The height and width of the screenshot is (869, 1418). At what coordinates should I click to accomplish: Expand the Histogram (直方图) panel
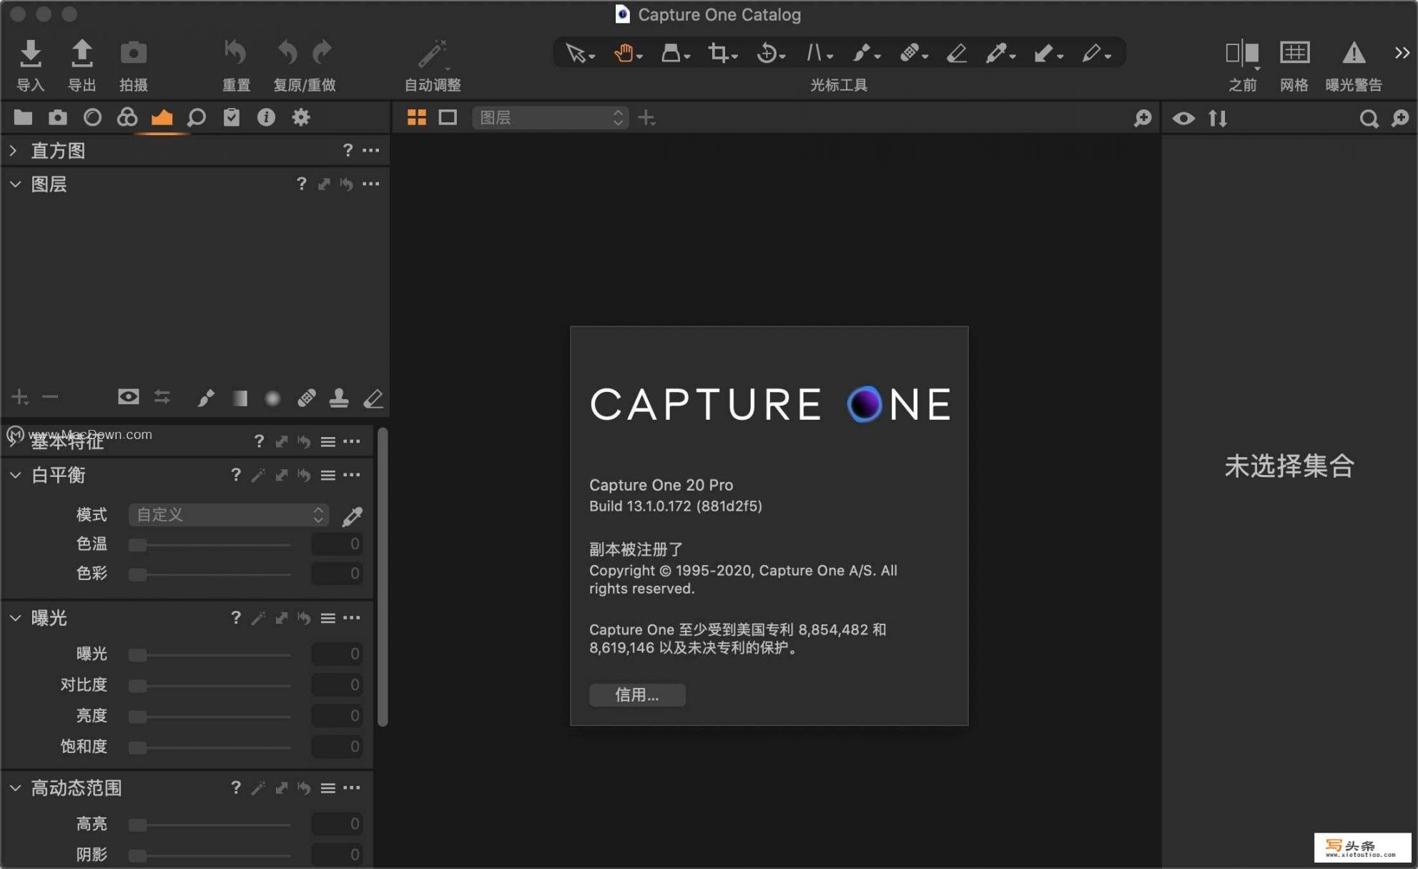[13, 151]
